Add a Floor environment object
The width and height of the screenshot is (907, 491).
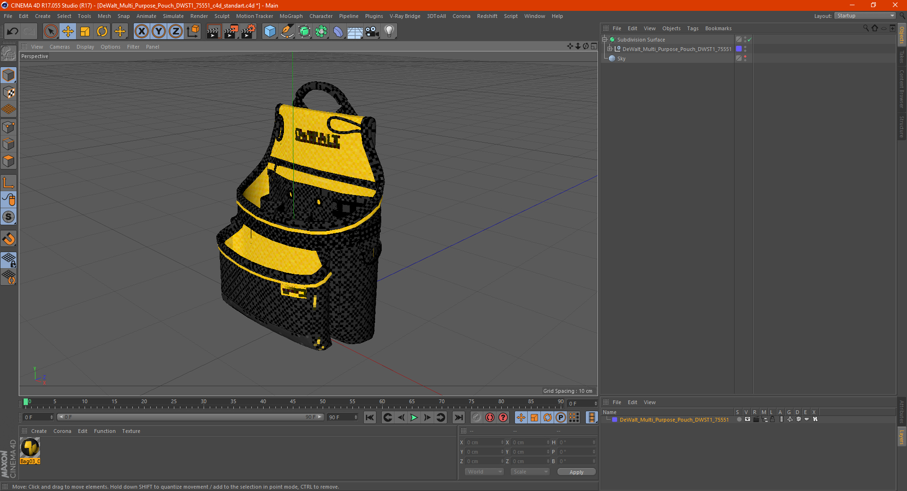pos(355,32)
